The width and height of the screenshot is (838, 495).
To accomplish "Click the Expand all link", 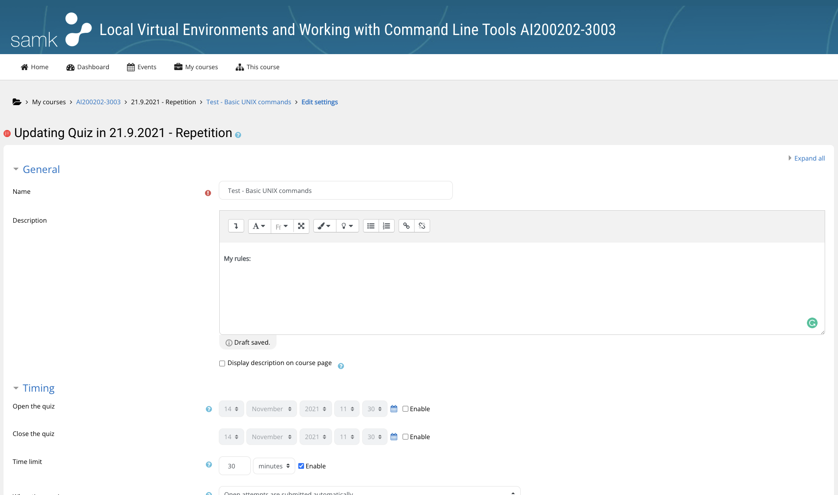I will (810, 158).
